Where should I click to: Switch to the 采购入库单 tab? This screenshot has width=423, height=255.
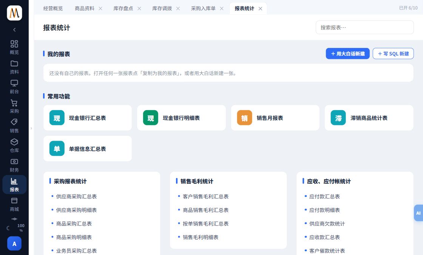pyautogui.click(x=203, y=8)
